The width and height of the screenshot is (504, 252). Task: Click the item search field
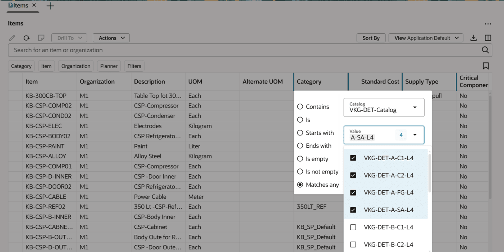coord(244,50)
